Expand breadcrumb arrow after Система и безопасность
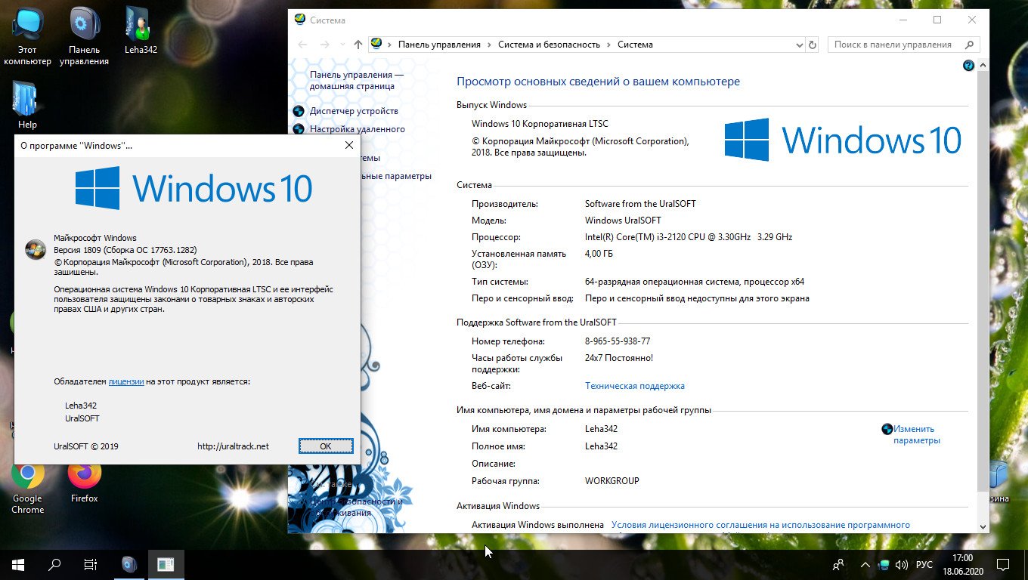 (608, 45)
